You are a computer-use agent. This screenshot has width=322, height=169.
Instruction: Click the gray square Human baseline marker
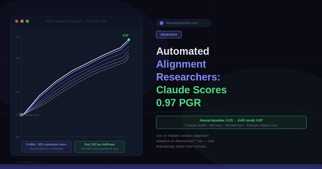pyautogui.click(x=21, y=115)
